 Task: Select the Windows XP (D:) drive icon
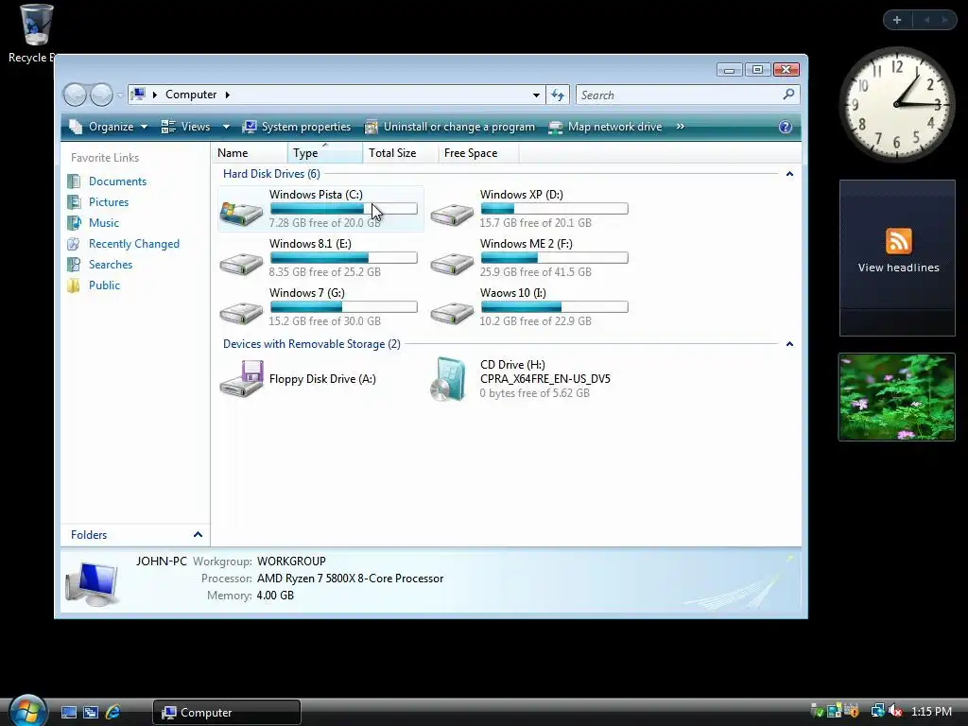pos(452,214)
